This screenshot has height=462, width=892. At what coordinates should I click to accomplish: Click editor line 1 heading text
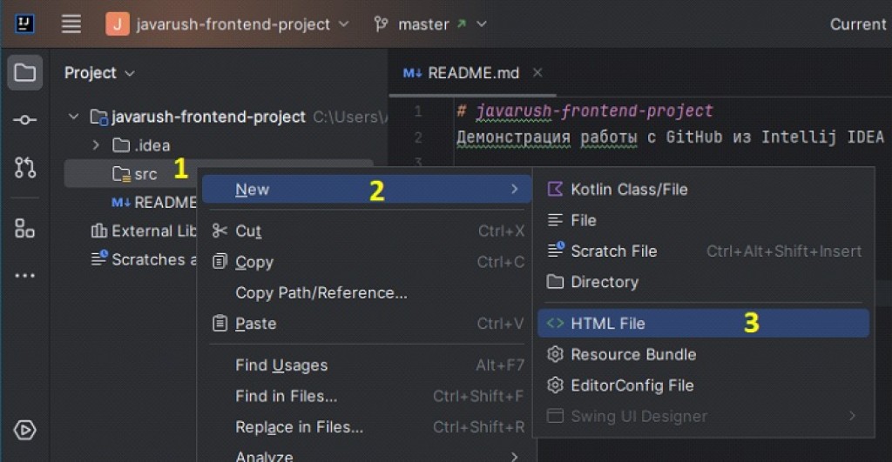(585, 110)
